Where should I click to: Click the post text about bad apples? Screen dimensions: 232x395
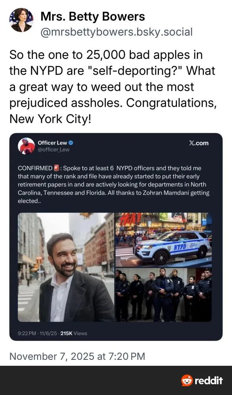click(113, 87)
